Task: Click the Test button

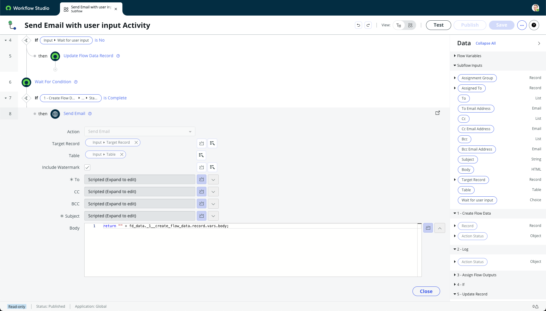Action: 438,25
